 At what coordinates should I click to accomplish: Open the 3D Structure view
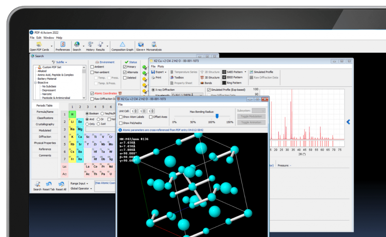(210, 77)
